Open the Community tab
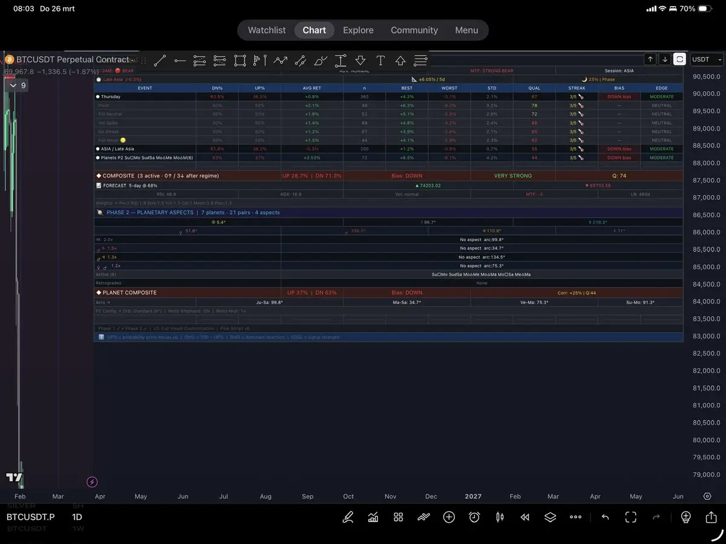 pyautogui.click(x=414, y=30)
